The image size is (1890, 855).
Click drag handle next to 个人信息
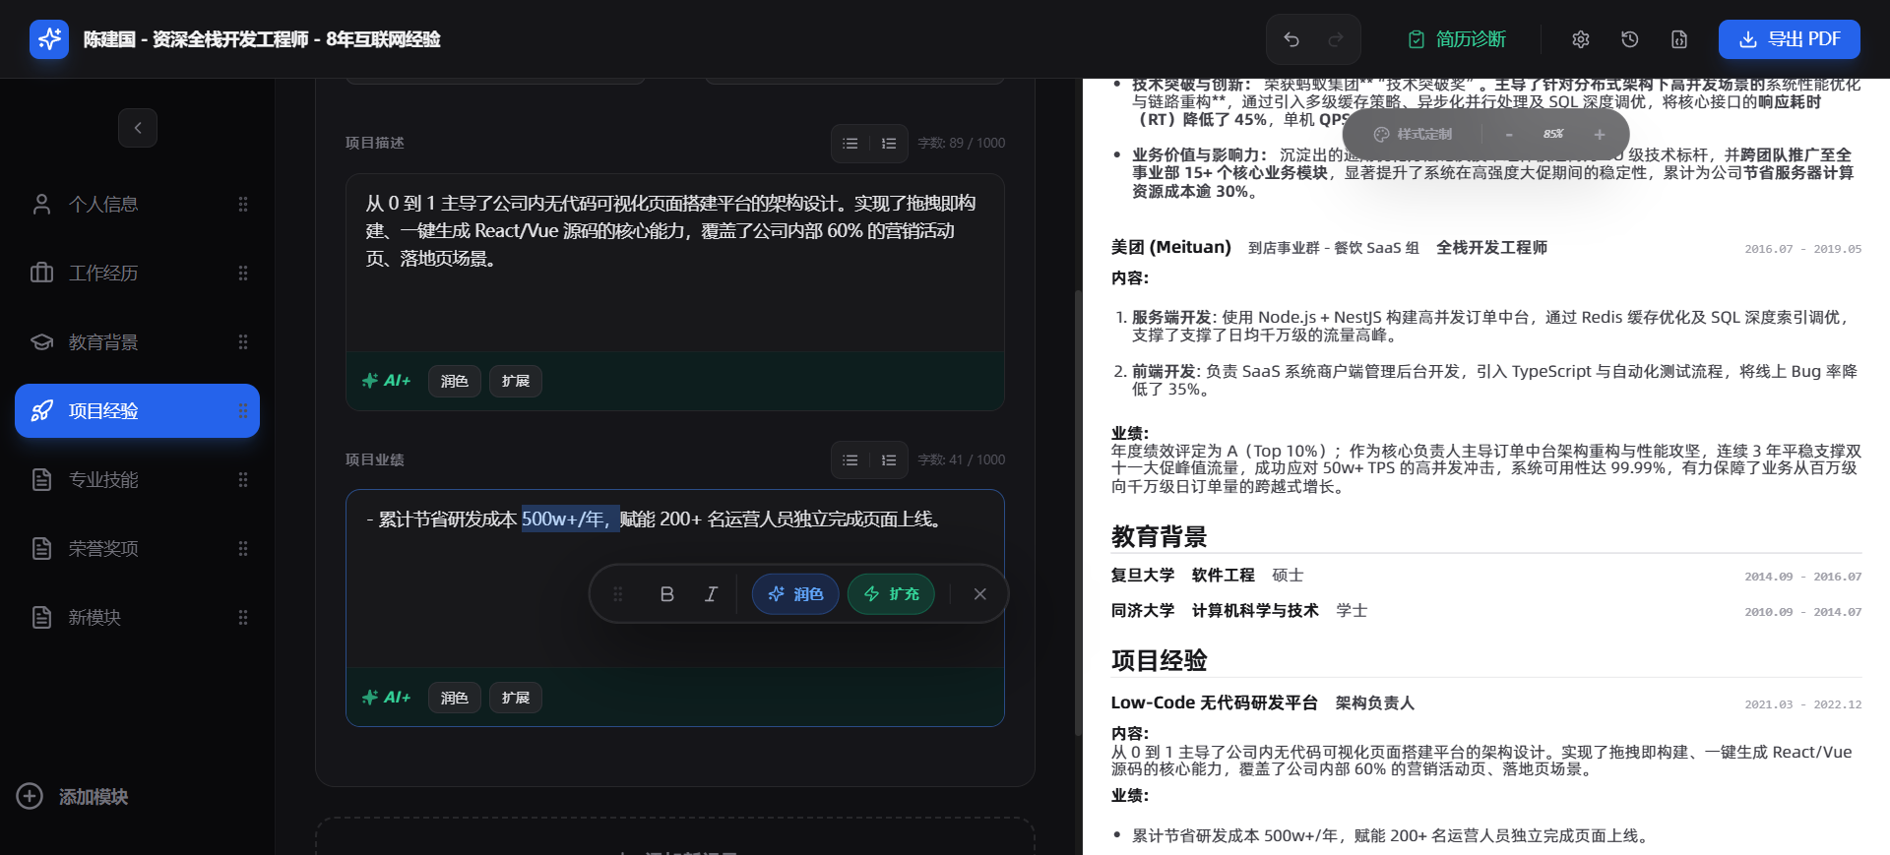[x=243, y=204]
